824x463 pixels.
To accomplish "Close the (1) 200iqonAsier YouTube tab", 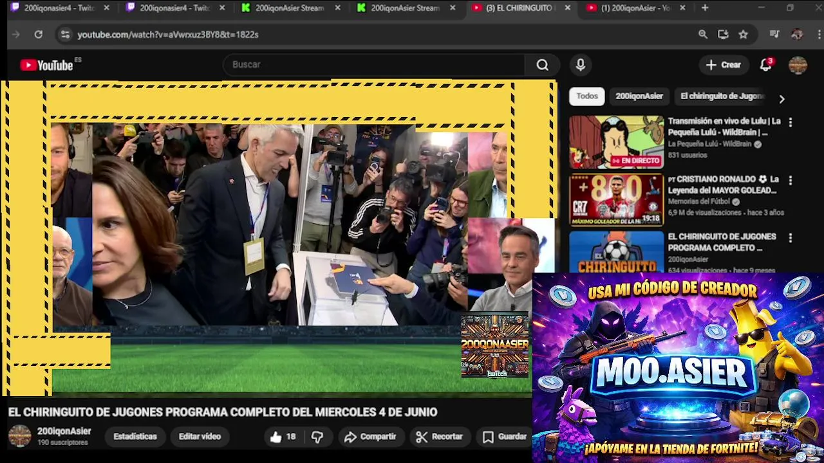I will pyautogui.click(x=682, y=8).
